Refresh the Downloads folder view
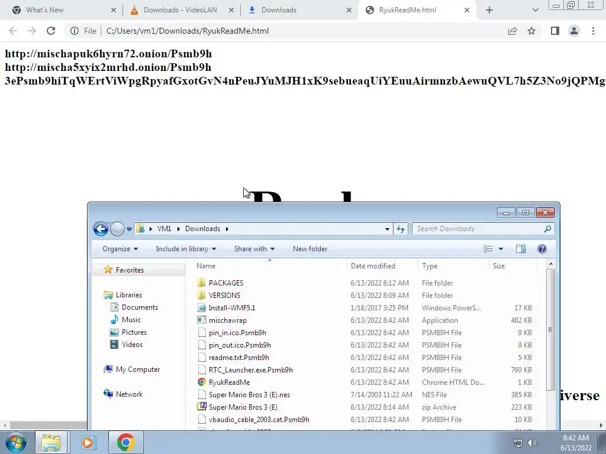The width and height of the screenshot is (606, 454). pyautogui.click(x=401, y=229)
